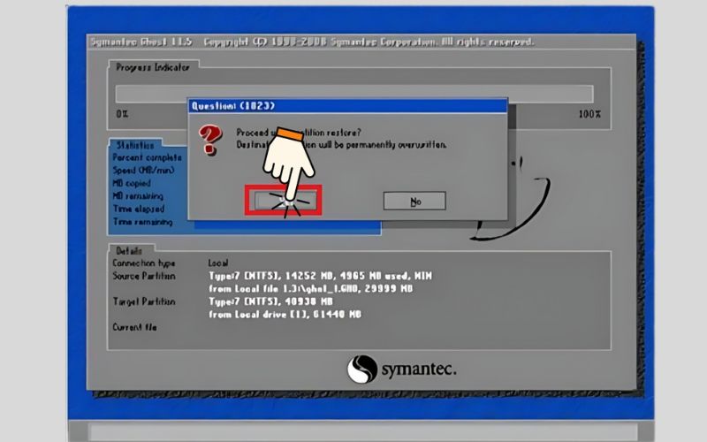Image resolution: width=707 pixels, height=442 pixels.
Task: Click the target 40938 MB line
Action: (270, 301)
